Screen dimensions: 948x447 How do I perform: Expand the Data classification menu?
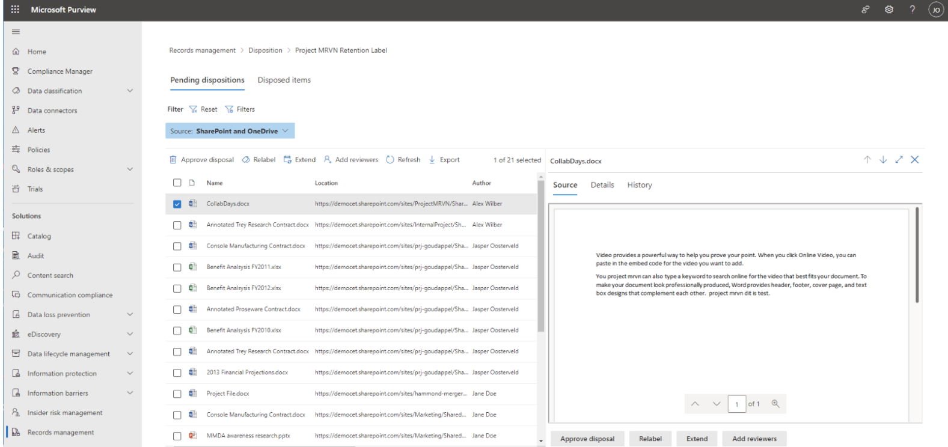[x=129, y=91]
